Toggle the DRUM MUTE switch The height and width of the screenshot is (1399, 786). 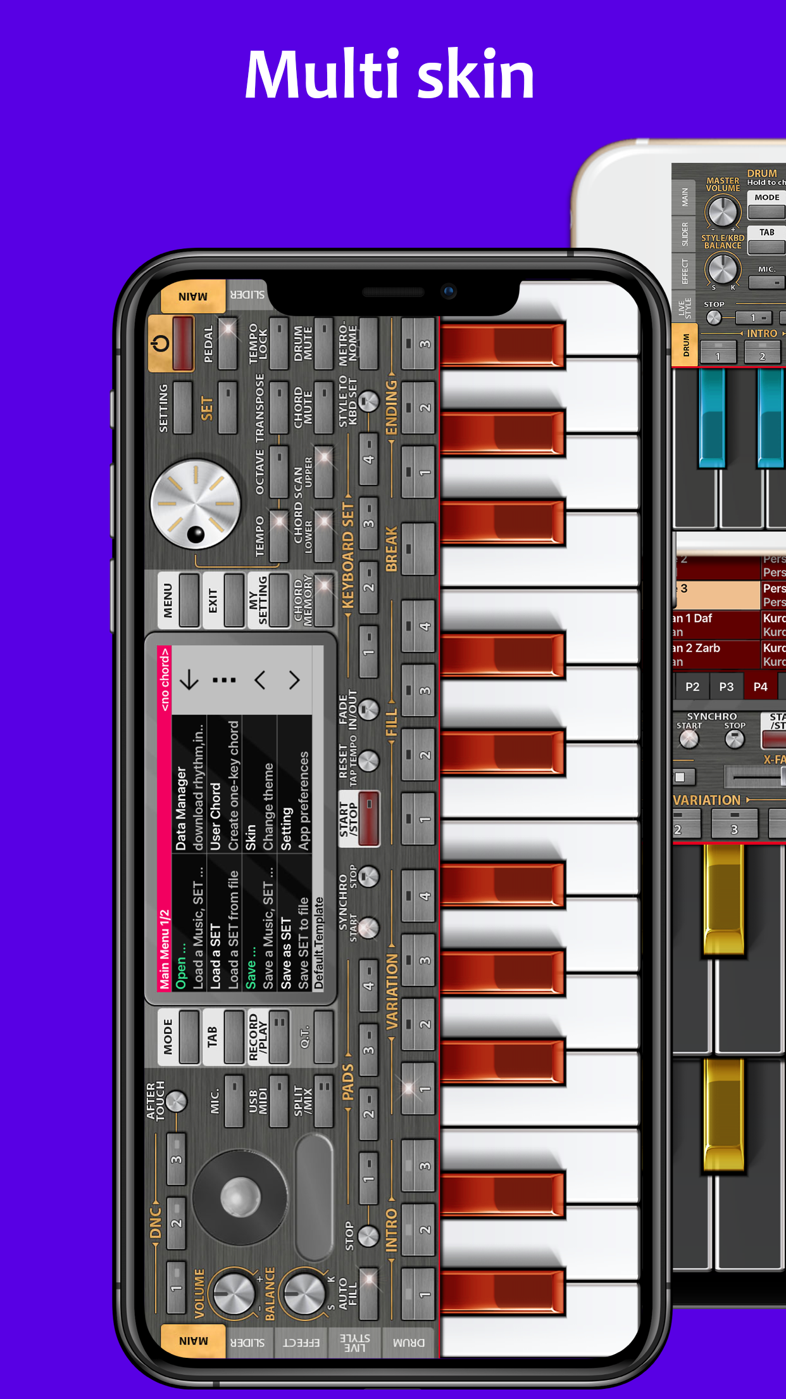tap(323, 343)
